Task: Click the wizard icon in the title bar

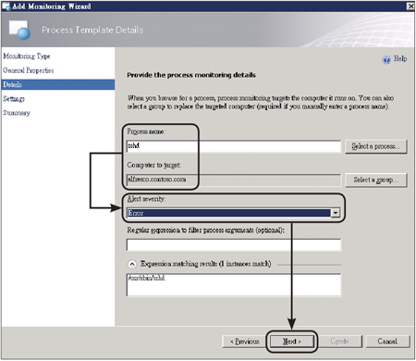Action: pos(6,6)
